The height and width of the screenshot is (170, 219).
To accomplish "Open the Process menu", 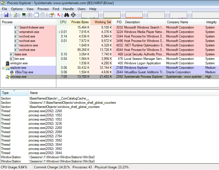I will (x=43, y=9).
